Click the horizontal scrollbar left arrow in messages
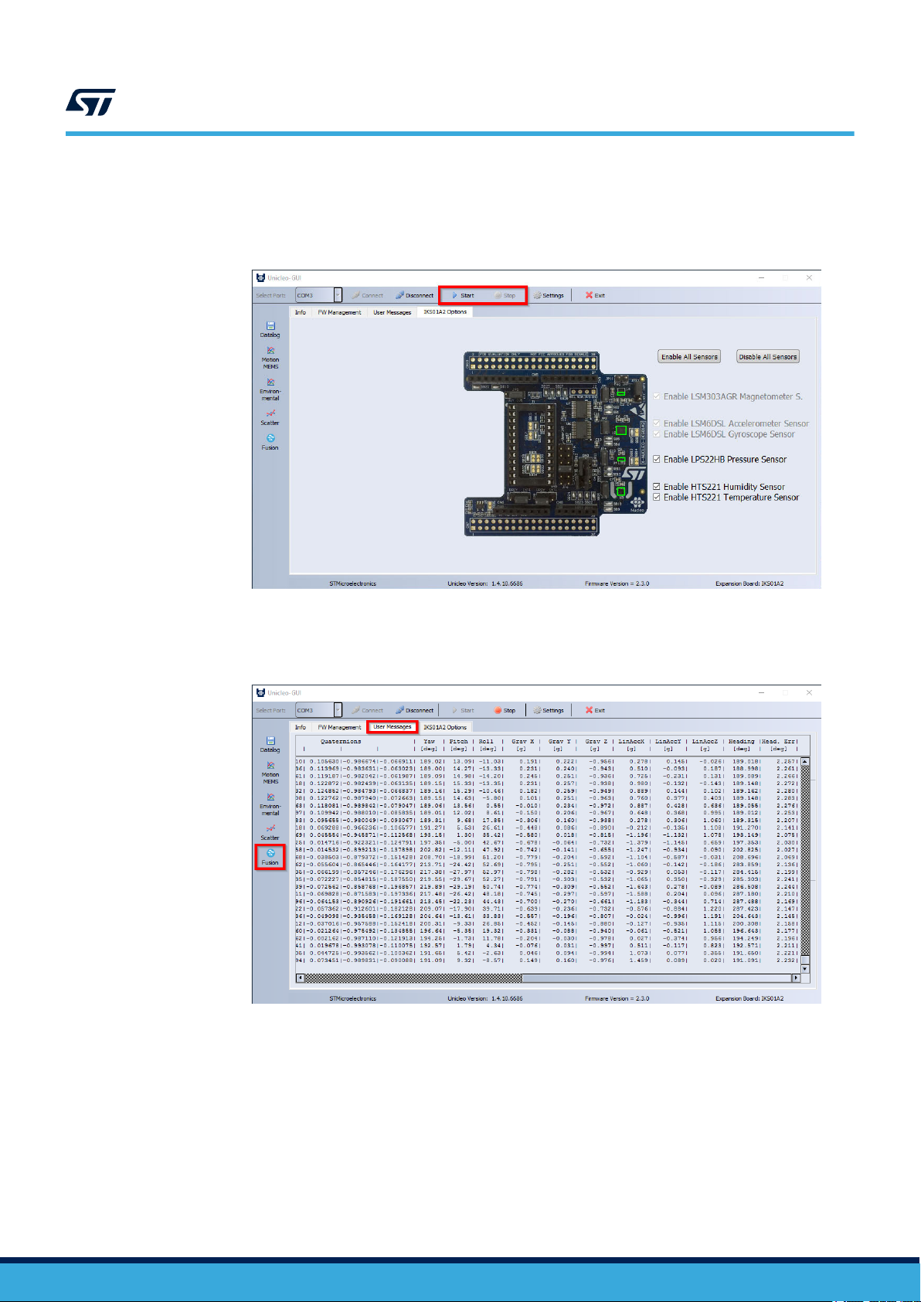This screenshot has height=1302, width=921. (x=301, y=978)
